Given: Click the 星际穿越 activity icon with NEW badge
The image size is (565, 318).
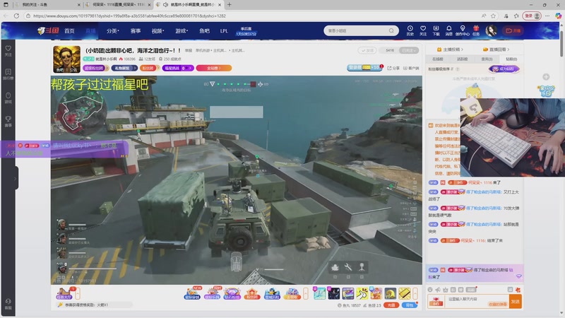Looking at the screenshot, I should click(x=192, y=293).
